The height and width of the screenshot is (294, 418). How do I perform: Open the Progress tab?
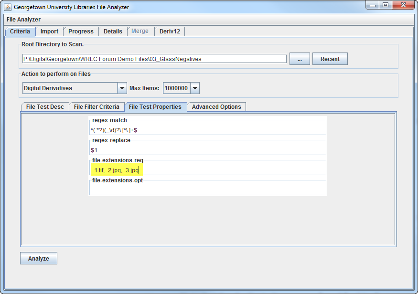(x=81, y=31)
